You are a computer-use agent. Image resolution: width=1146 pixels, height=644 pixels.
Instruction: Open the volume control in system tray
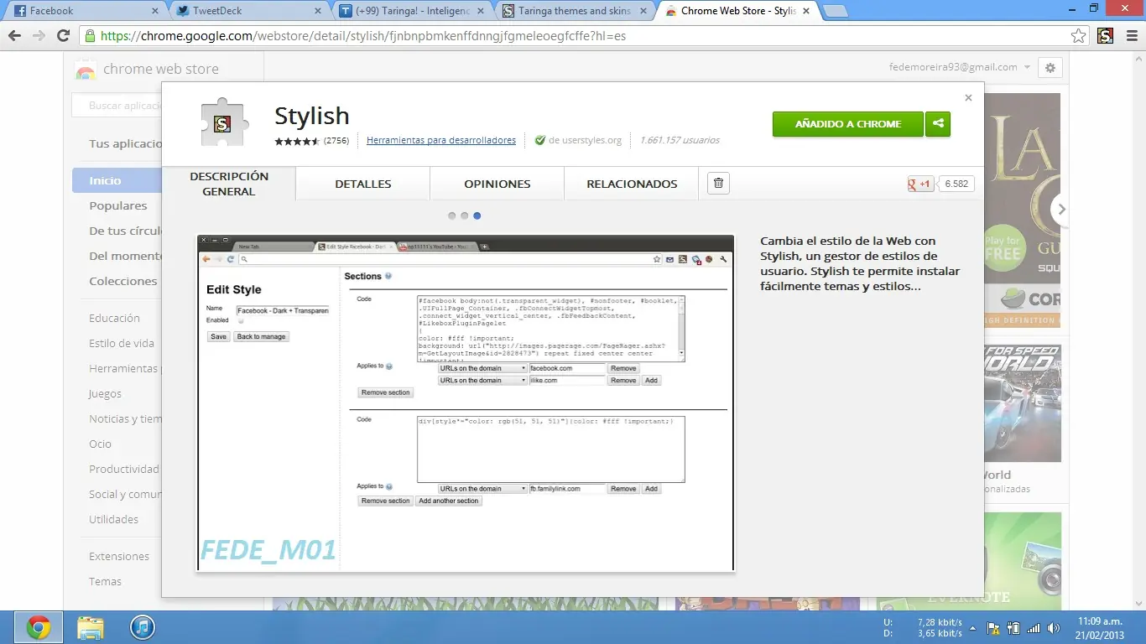(1054, 628)
